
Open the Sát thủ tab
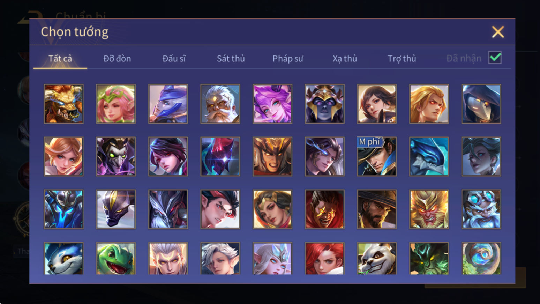pos(231,58)
